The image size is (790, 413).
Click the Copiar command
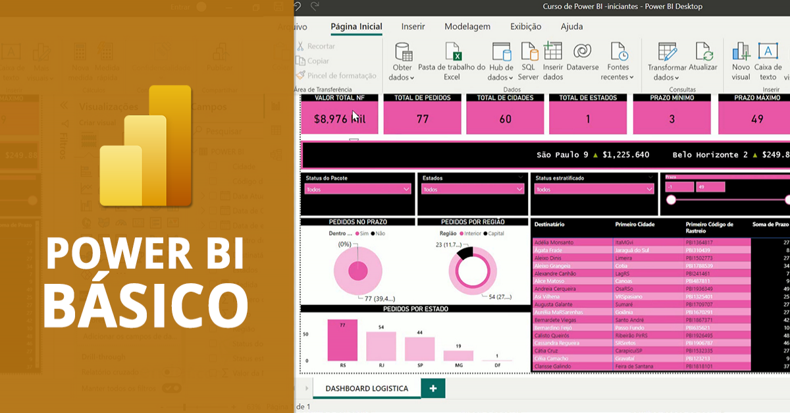click(x=313, y=61)
